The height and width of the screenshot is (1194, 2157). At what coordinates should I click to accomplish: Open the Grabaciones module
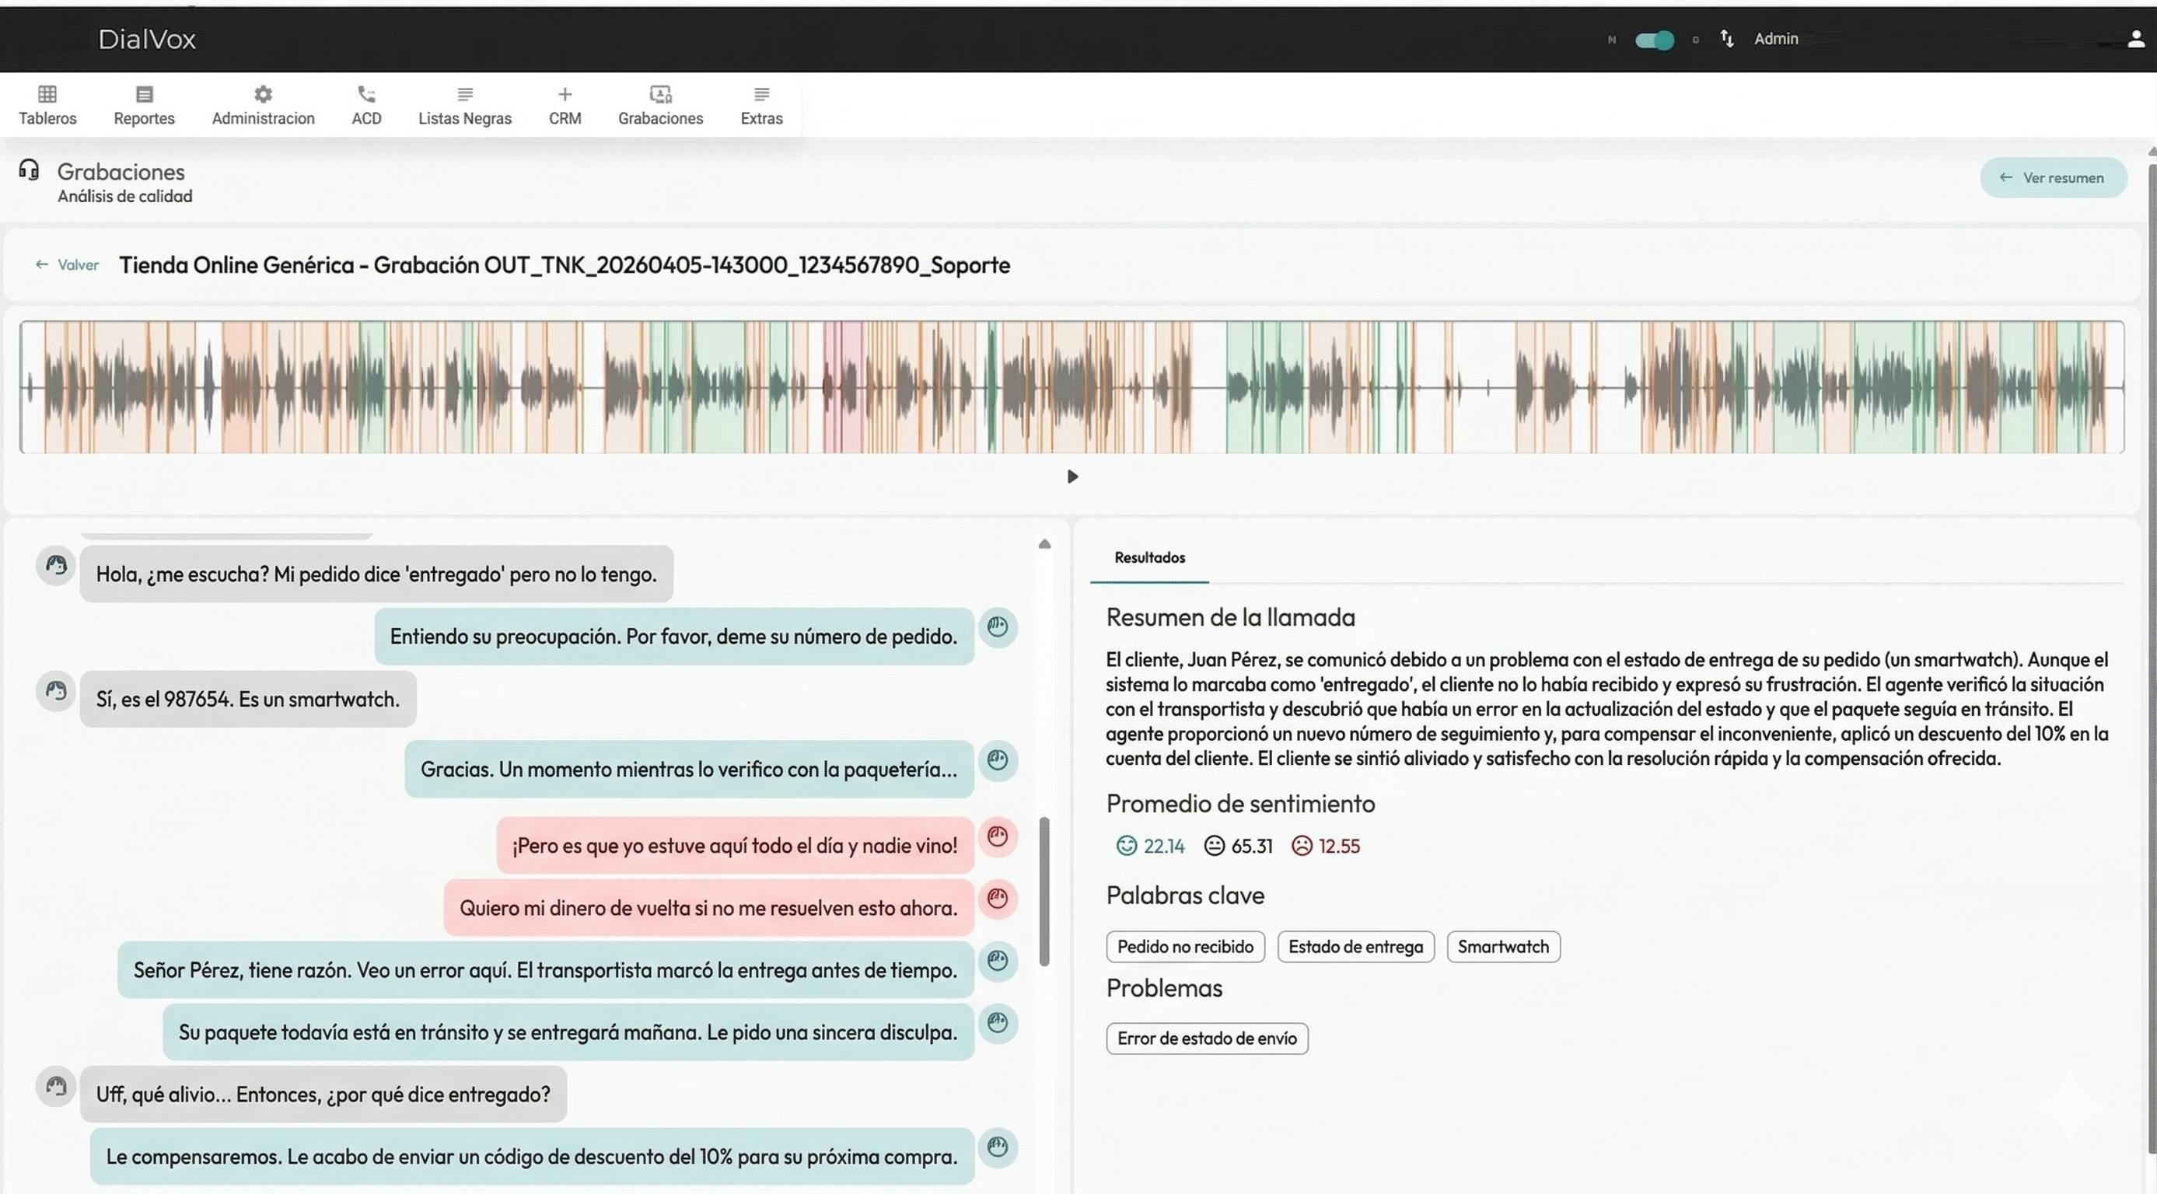(660, 104)
